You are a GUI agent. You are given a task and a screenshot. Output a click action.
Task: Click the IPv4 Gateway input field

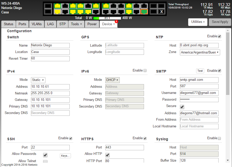click(50, 100)
